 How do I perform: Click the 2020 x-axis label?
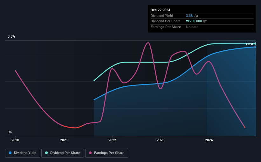tap(15, 140)
